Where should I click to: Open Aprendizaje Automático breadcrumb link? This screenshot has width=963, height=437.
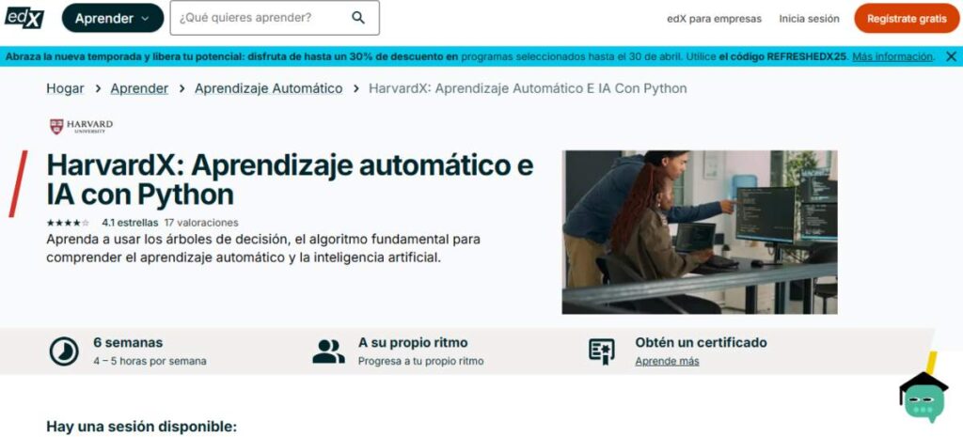click(268, 88)
